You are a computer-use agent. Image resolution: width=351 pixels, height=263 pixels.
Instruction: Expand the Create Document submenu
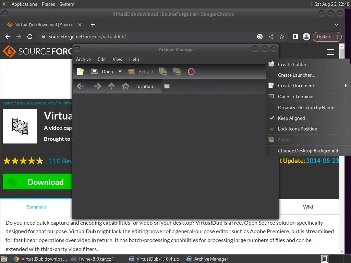(x=308, y=86)
